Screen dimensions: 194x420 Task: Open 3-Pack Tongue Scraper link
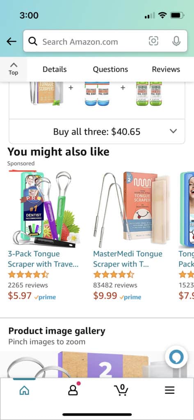point(43,259)
